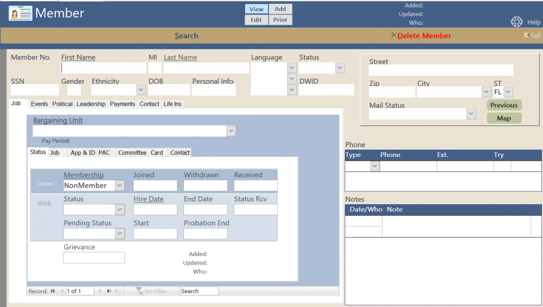
Task: Click the Help lifebuoy icon
Action: click(x=516, y=22)
